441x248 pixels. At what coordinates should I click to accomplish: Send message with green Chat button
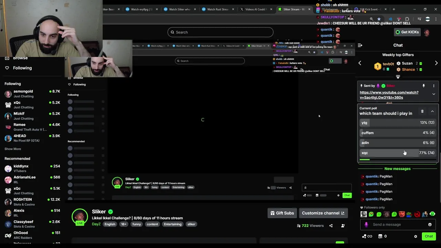pyautogui.click(x=429, y=236)
